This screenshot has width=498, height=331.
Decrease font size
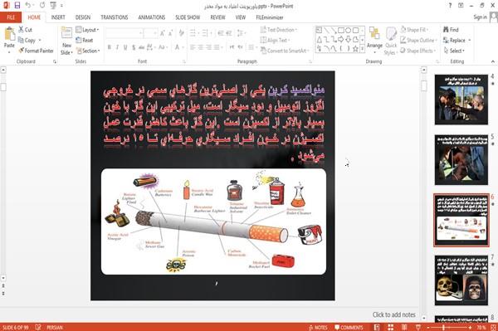pos(171,33)
